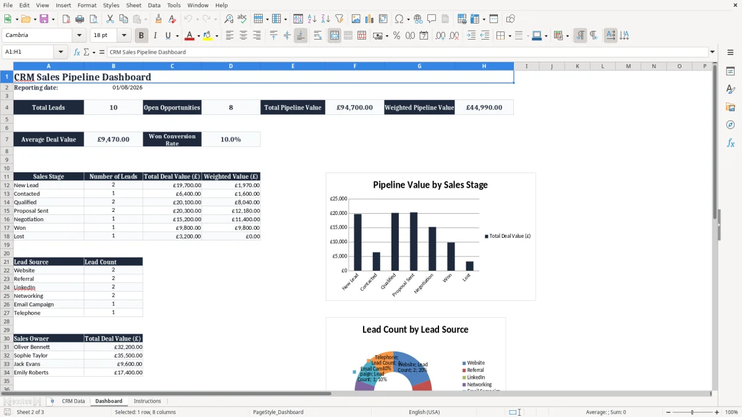Open the sidebar Navigator compass icon
Image resolution: width=742 pixels, height=417 pixels.
tap(730, 125)
